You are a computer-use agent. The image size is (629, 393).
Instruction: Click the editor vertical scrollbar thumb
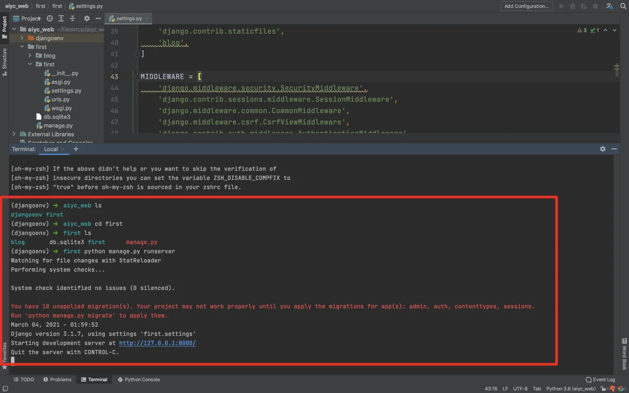(x=617, y=69)
